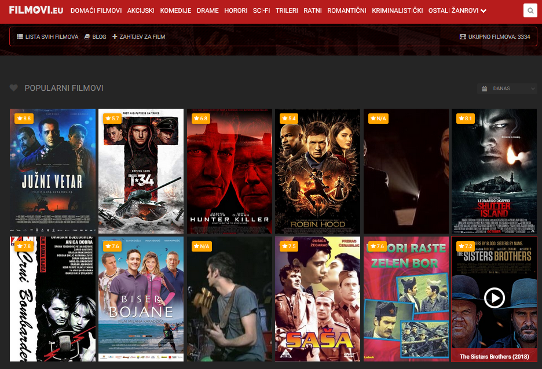Click Ukupno filmova: 3334 text

click(x=499, y=36)
